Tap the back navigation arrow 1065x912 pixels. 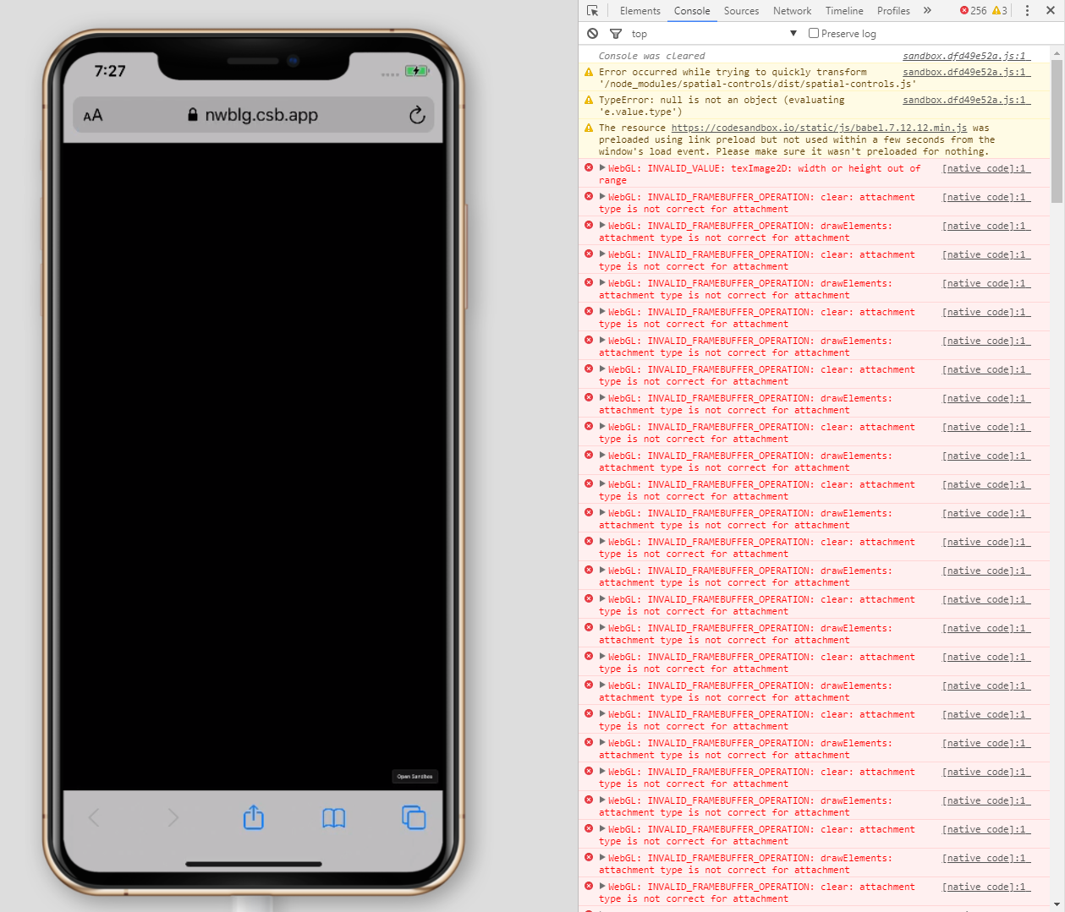click(x=93, y=817)
